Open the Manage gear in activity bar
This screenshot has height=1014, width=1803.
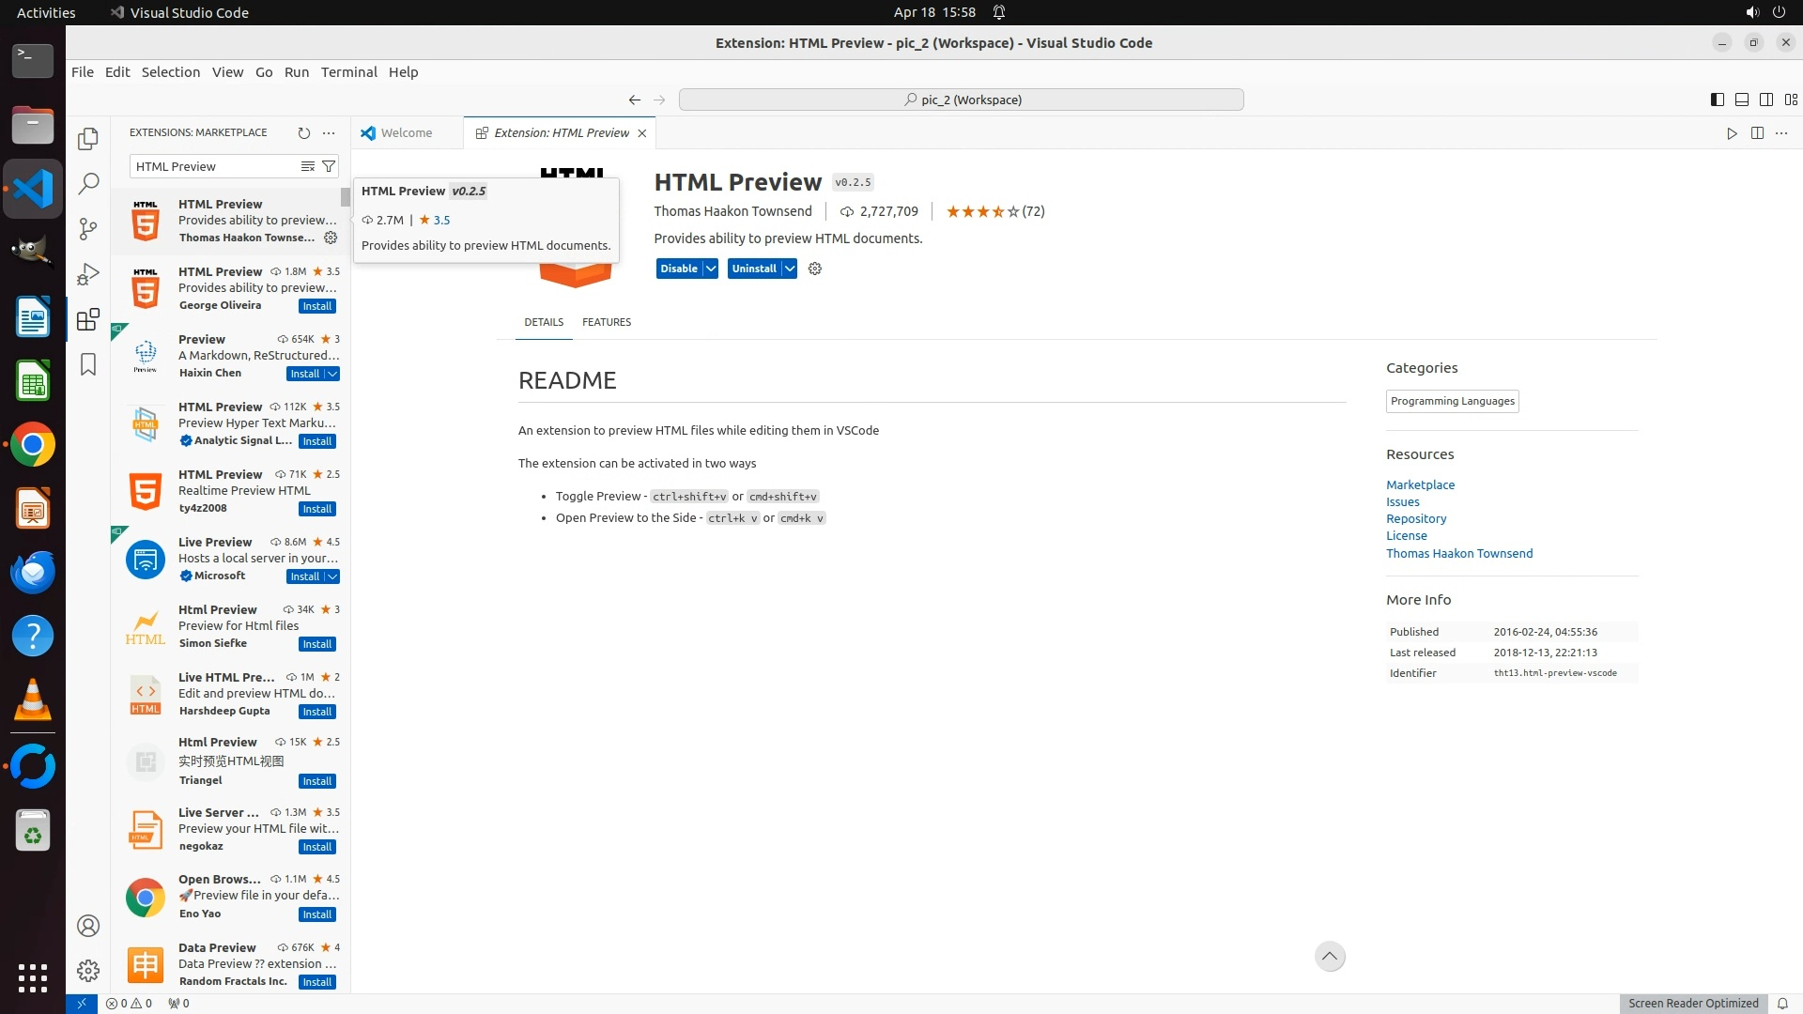88,970
